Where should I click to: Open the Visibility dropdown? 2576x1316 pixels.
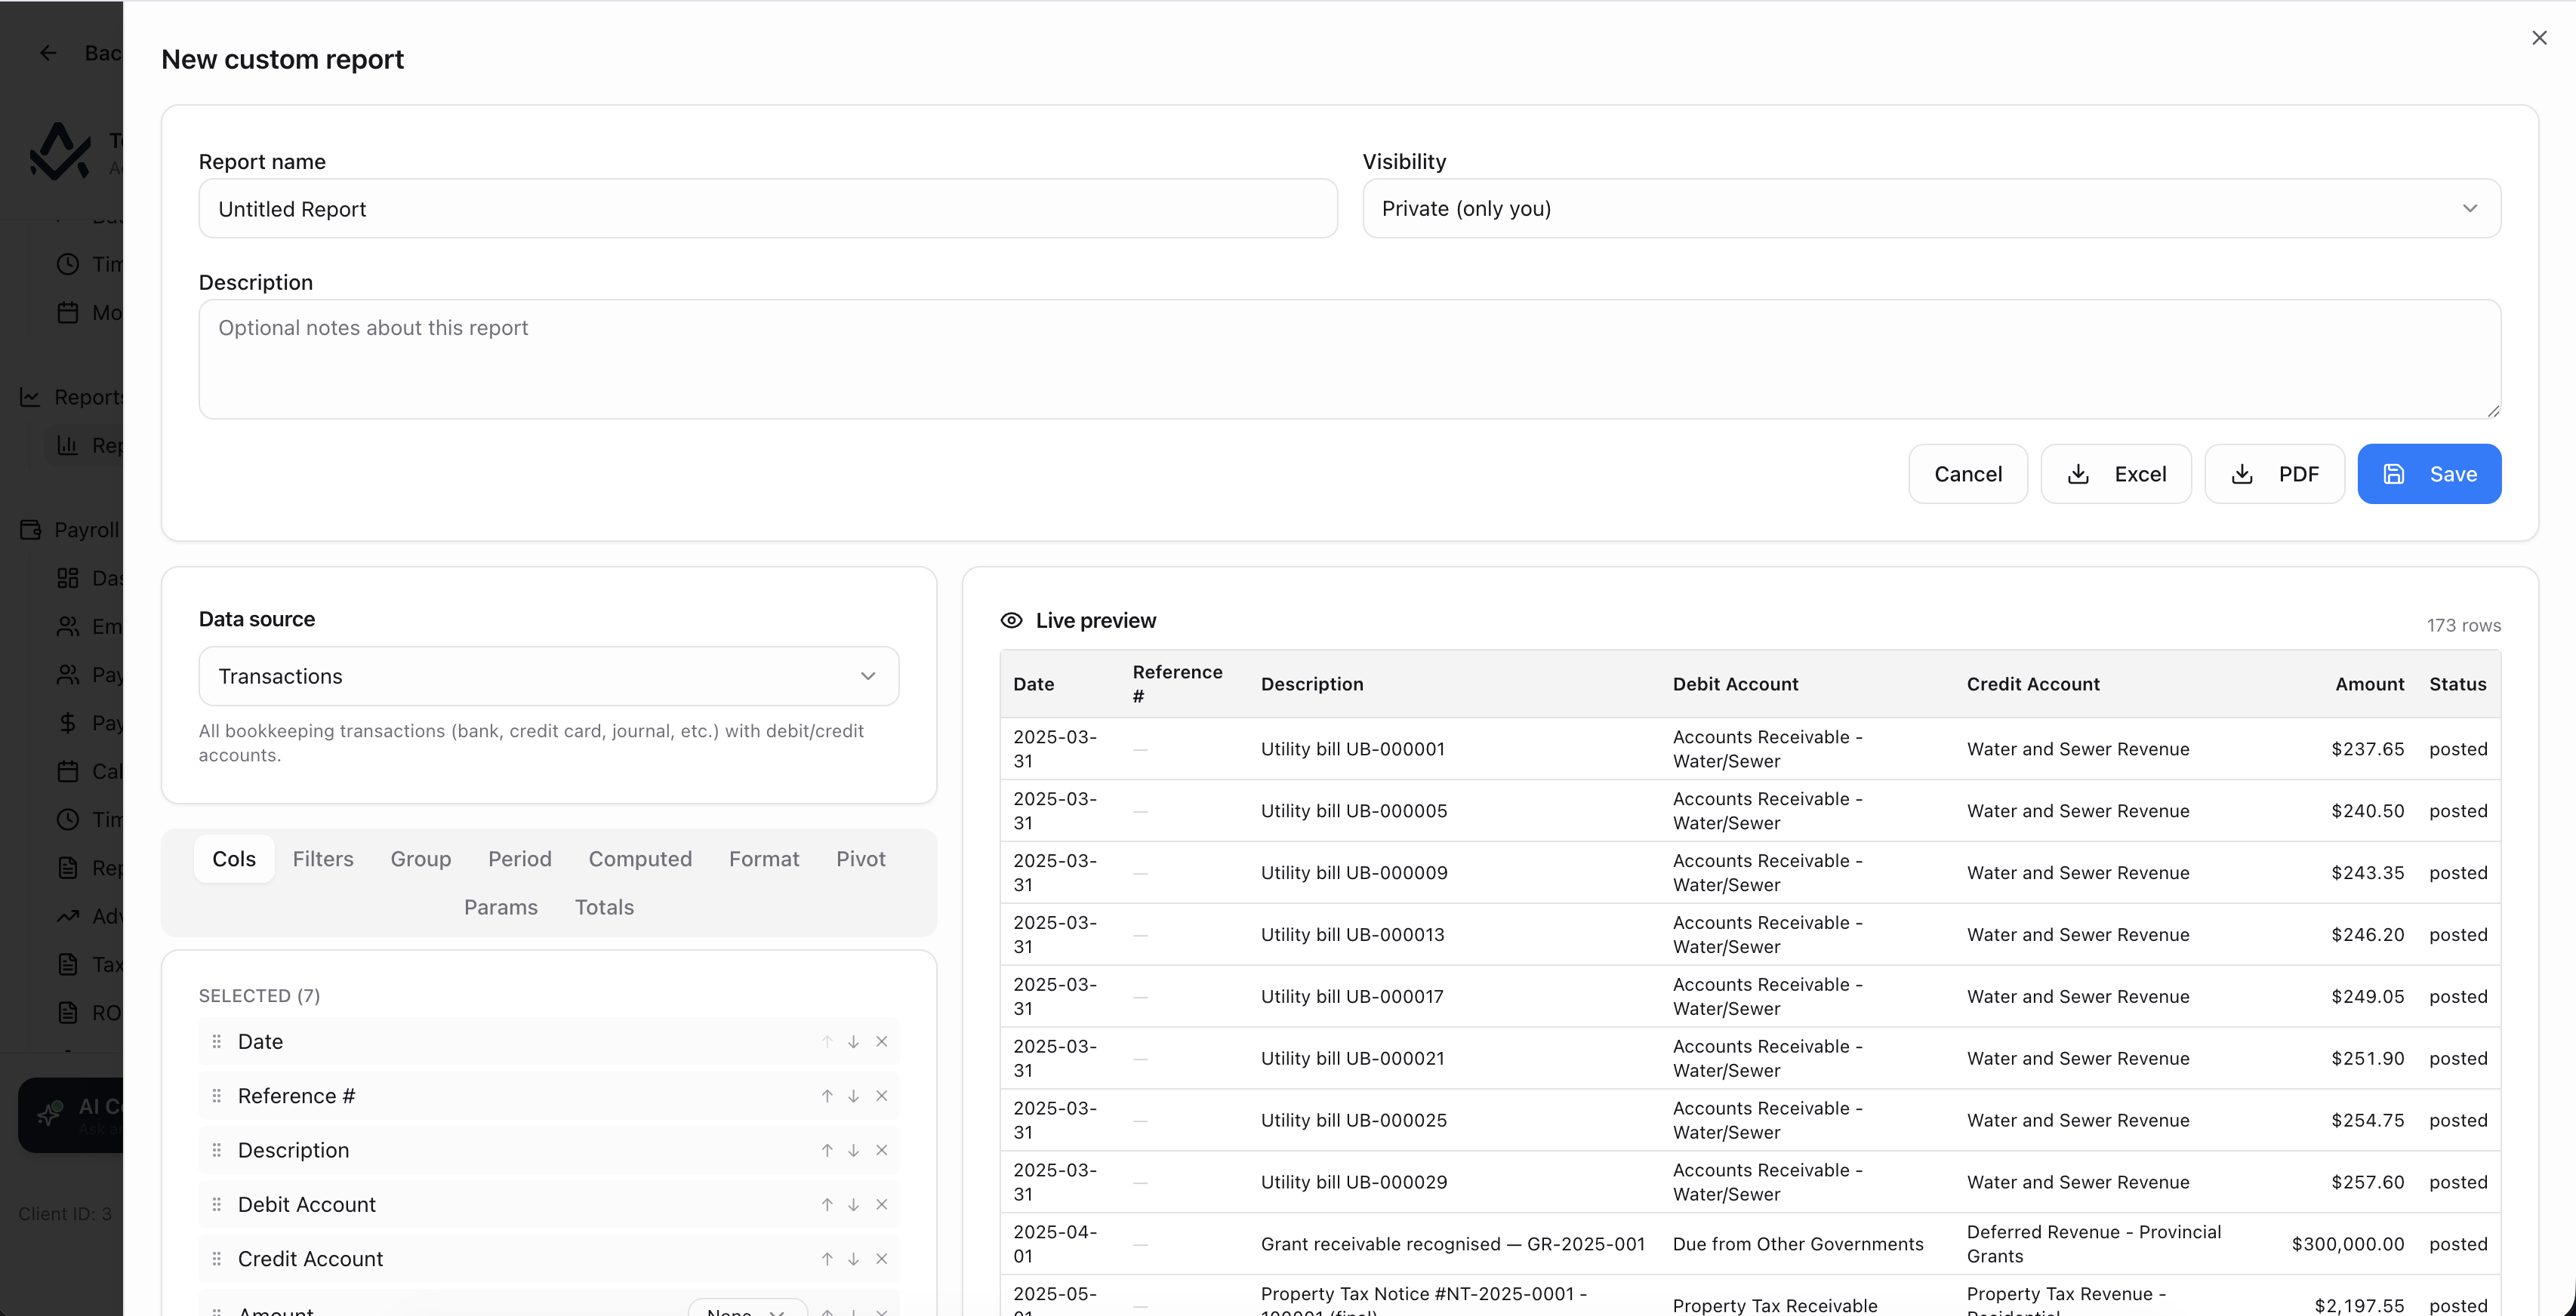point(1931,208)
